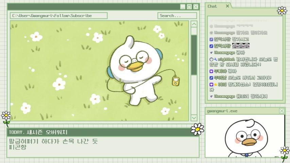Click the 피곤함 text line
Image resolution: width=290 pixels, height=163 pixels.
click(x=18, y=147)
